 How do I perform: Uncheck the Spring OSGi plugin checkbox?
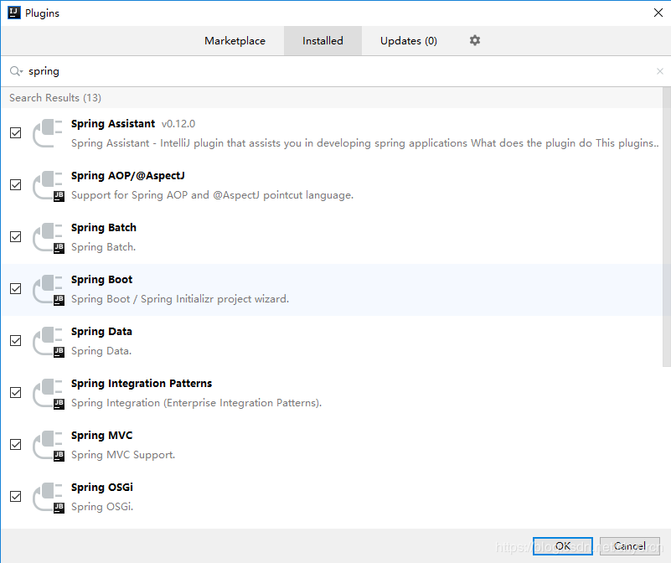point(15,496)
